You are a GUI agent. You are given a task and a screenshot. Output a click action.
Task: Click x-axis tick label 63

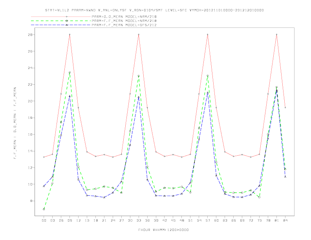[225, 220]
